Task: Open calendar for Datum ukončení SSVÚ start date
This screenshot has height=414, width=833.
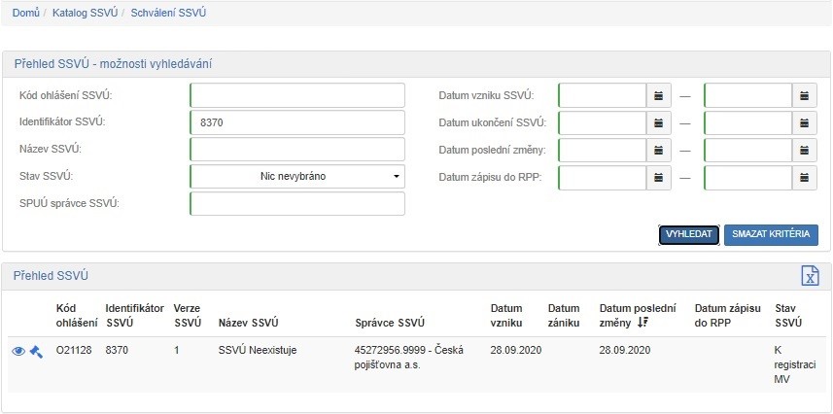Action: coord(659,123)
